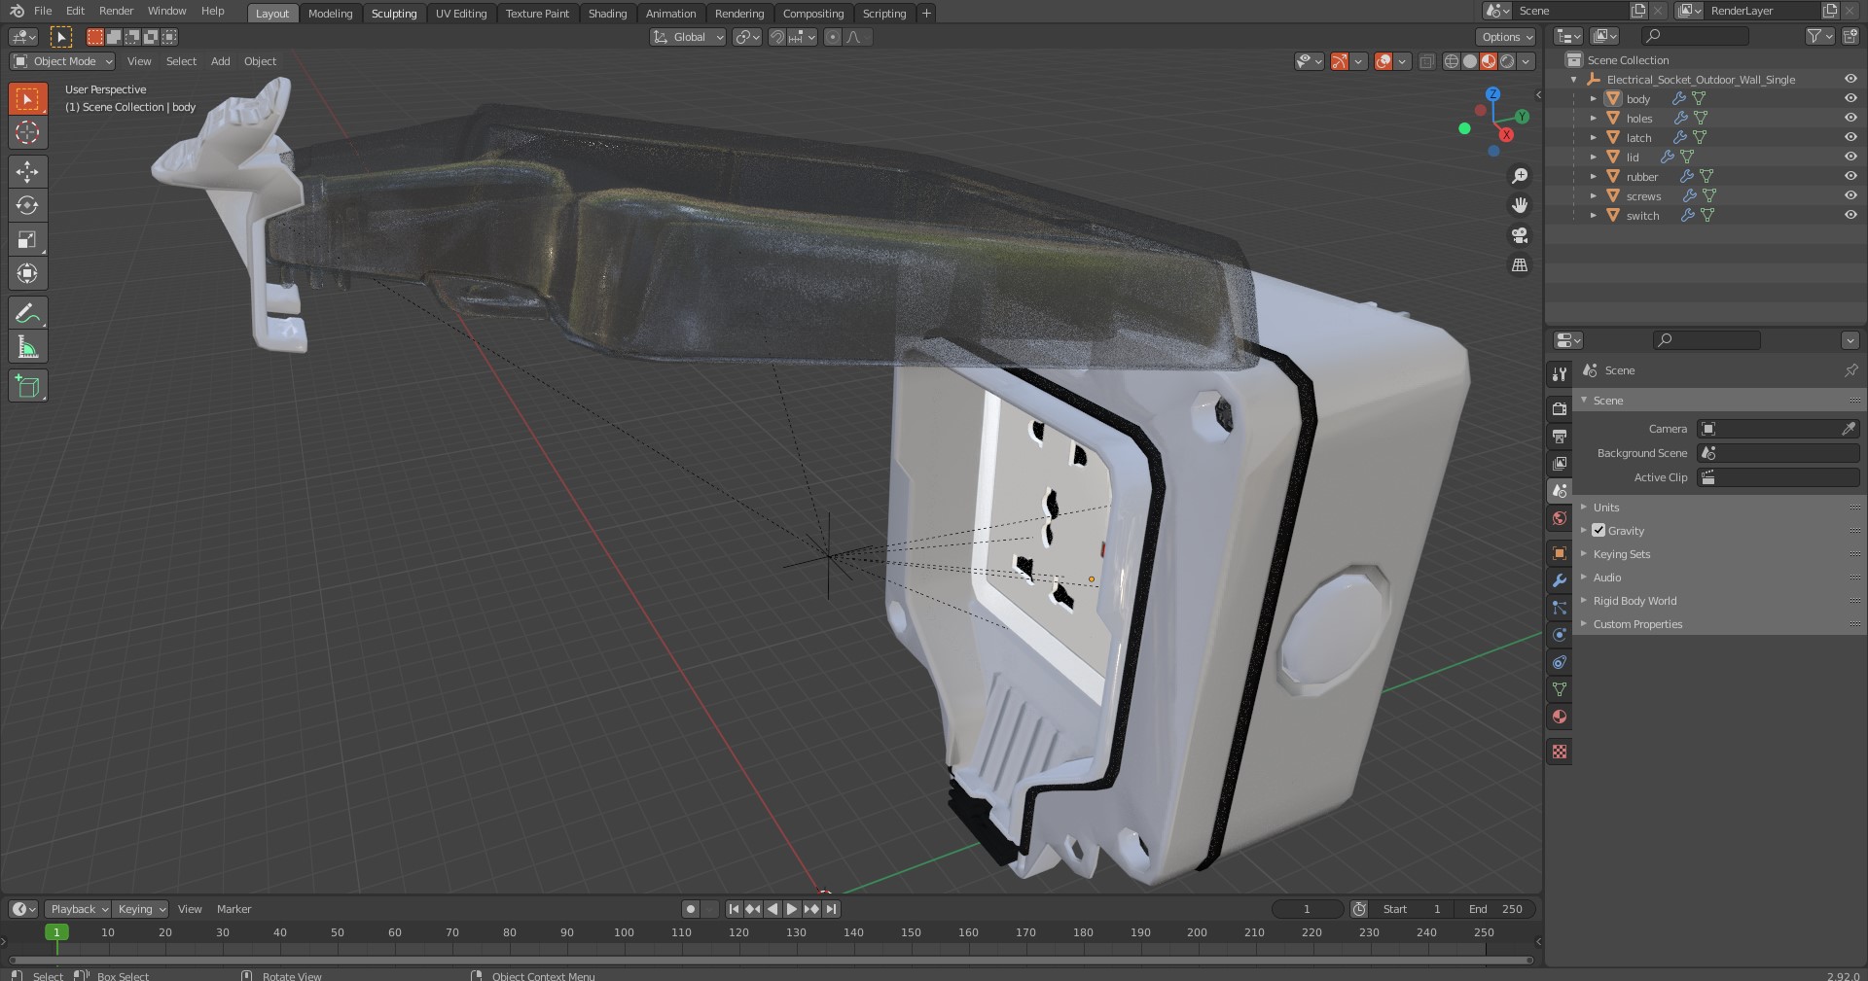Expand the Audio panel
This screenshot has width=1868, height=981.
click(1607, 578)
